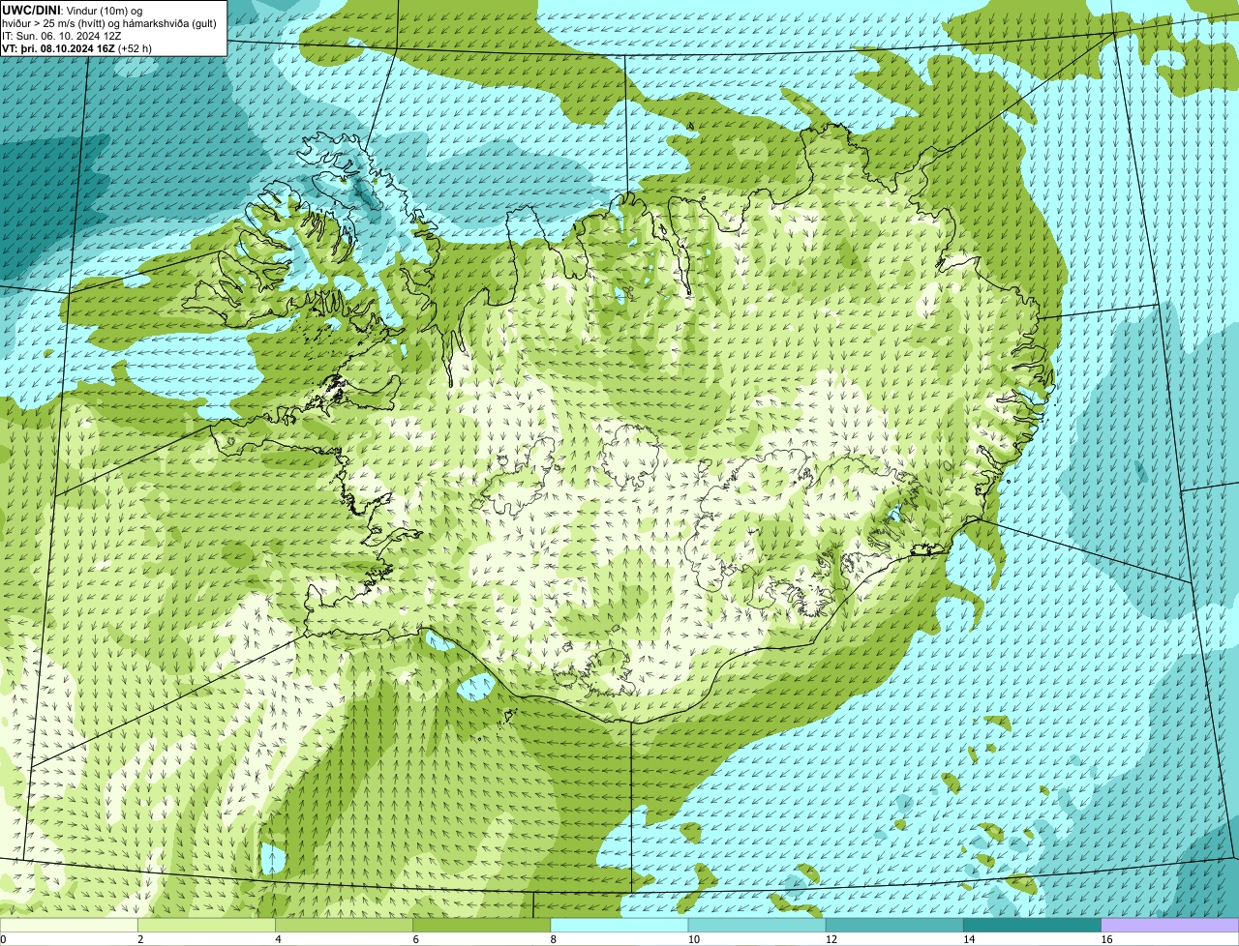This screenshot has height=946, width=1239.
Task: Click the legend scale label '16'
Action: pos(1106,939)
